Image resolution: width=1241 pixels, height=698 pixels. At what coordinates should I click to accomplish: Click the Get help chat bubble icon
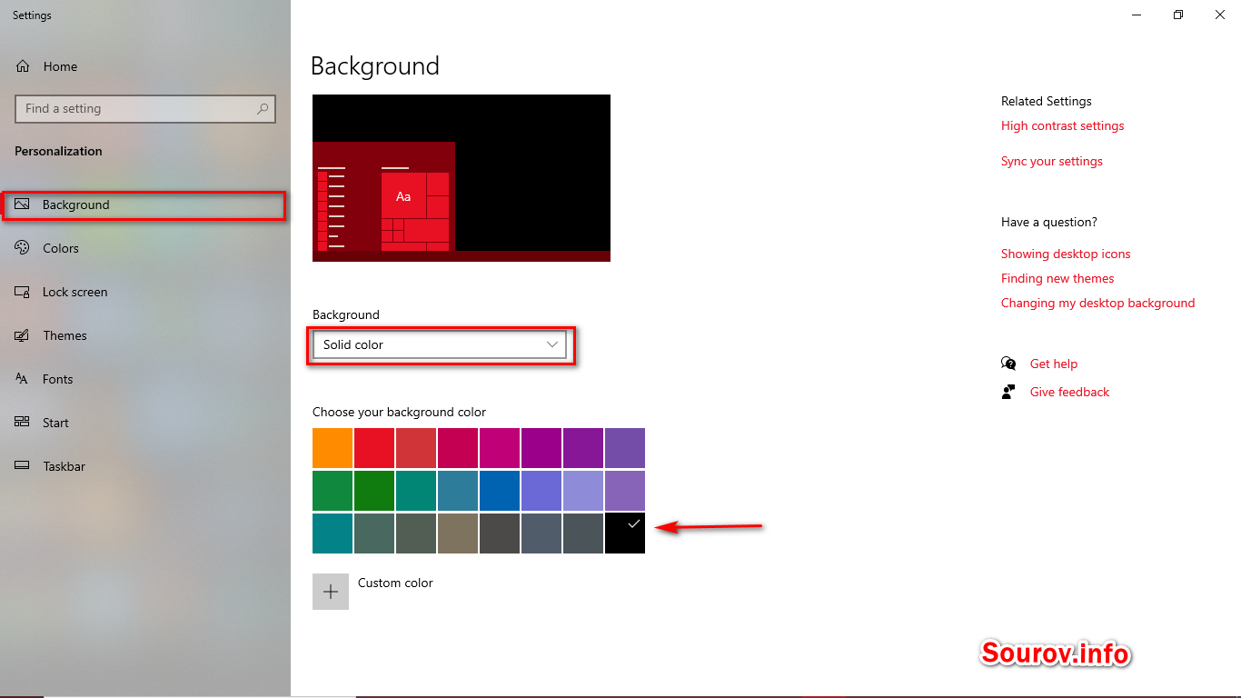[x=1008, y=364]
